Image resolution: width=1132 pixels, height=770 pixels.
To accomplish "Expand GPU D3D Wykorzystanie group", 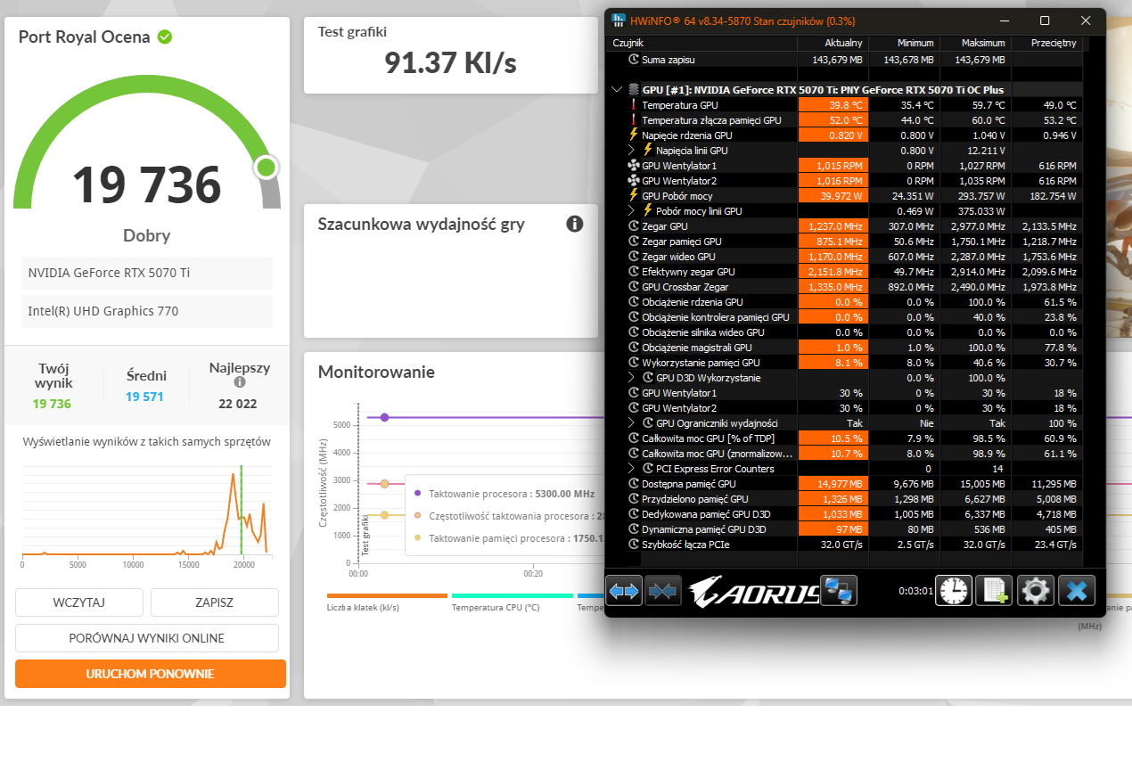I will [x=632, y=378].
